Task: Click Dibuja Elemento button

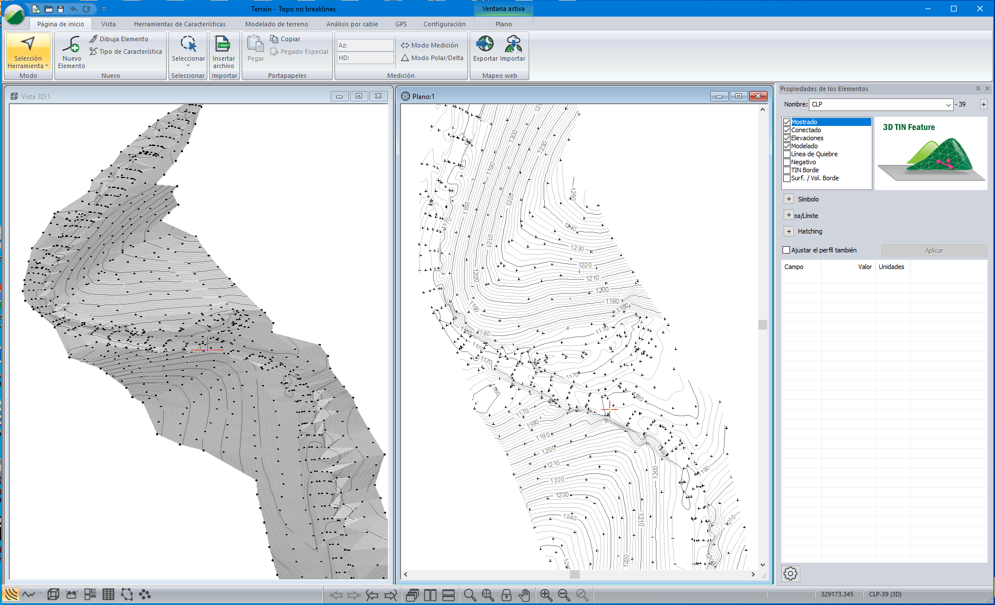Action: [119, 39]
